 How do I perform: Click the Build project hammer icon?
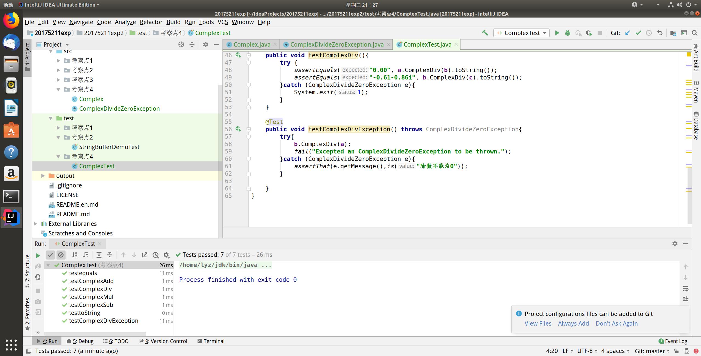click(485, 33)
